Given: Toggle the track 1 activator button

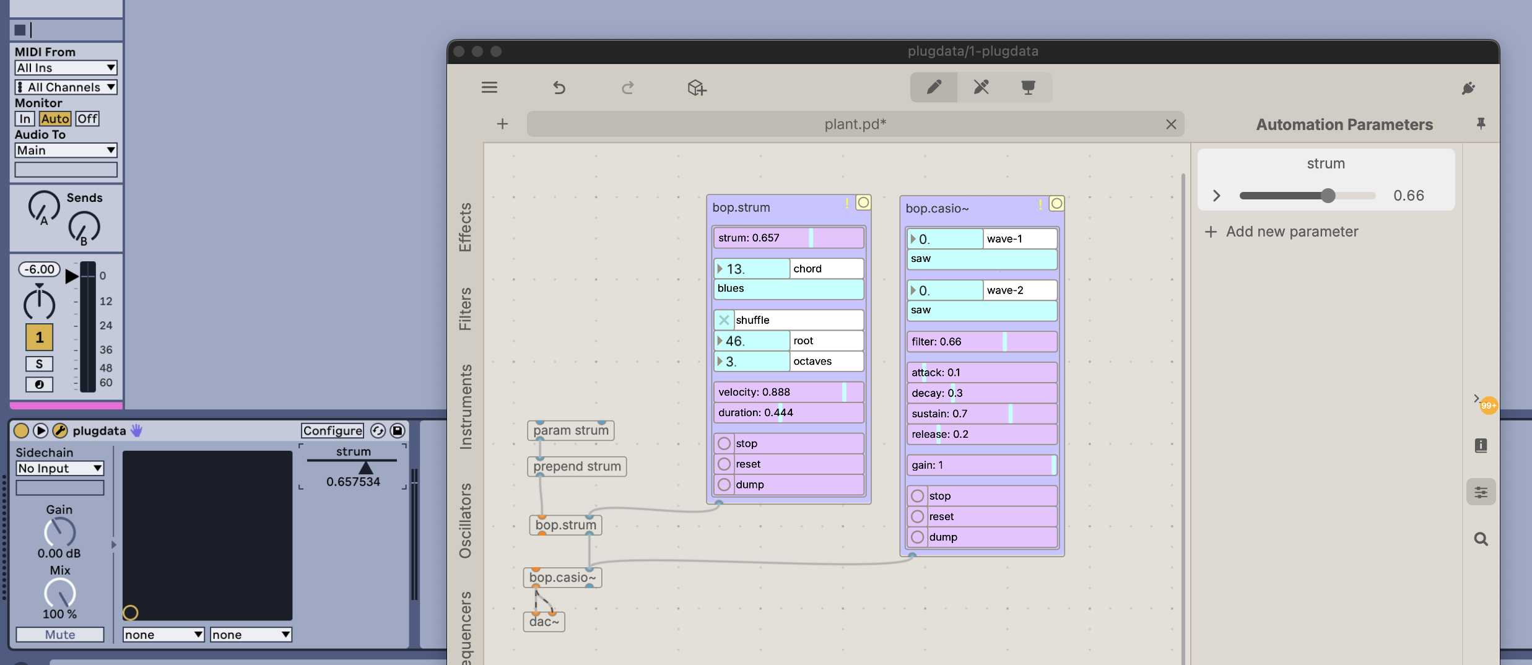Looking at the screenshot, I should pyautogui.click(x=39, y=337).
